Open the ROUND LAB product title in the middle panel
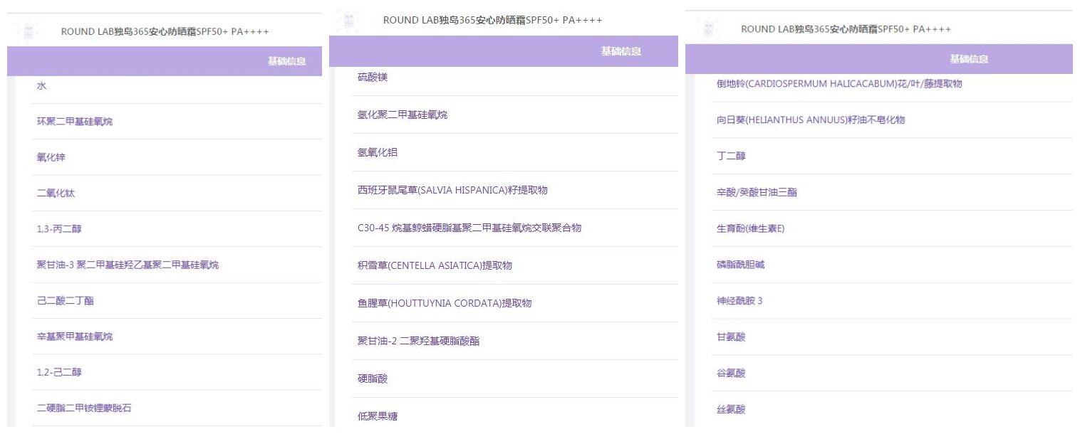The image size is (1080, 434). pyautogui.click(x=493, y=20)
